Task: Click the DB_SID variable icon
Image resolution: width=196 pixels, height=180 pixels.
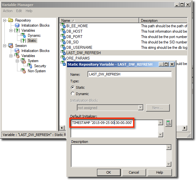Action: coord(63,42)
